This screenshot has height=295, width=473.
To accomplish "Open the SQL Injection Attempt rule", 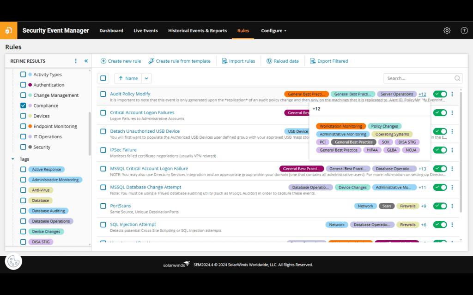I will [x=133, y=224].
